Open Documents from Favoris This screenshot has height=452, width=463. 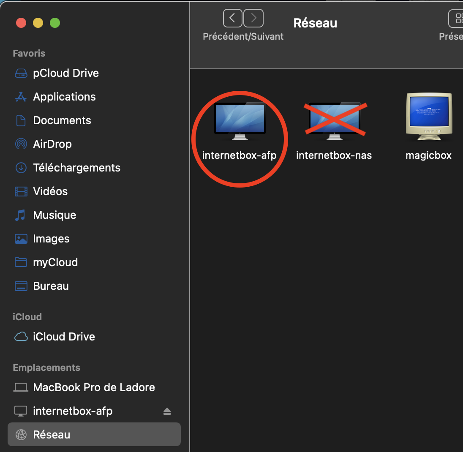tap(62, 120)
